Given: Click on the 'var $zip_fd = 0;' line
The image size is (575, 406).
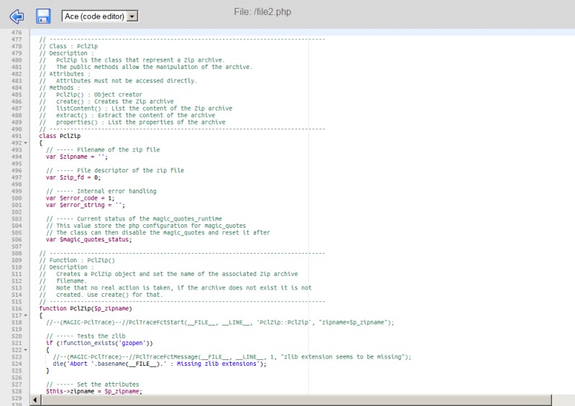Looking at the screenshot, I should [73, 177].
